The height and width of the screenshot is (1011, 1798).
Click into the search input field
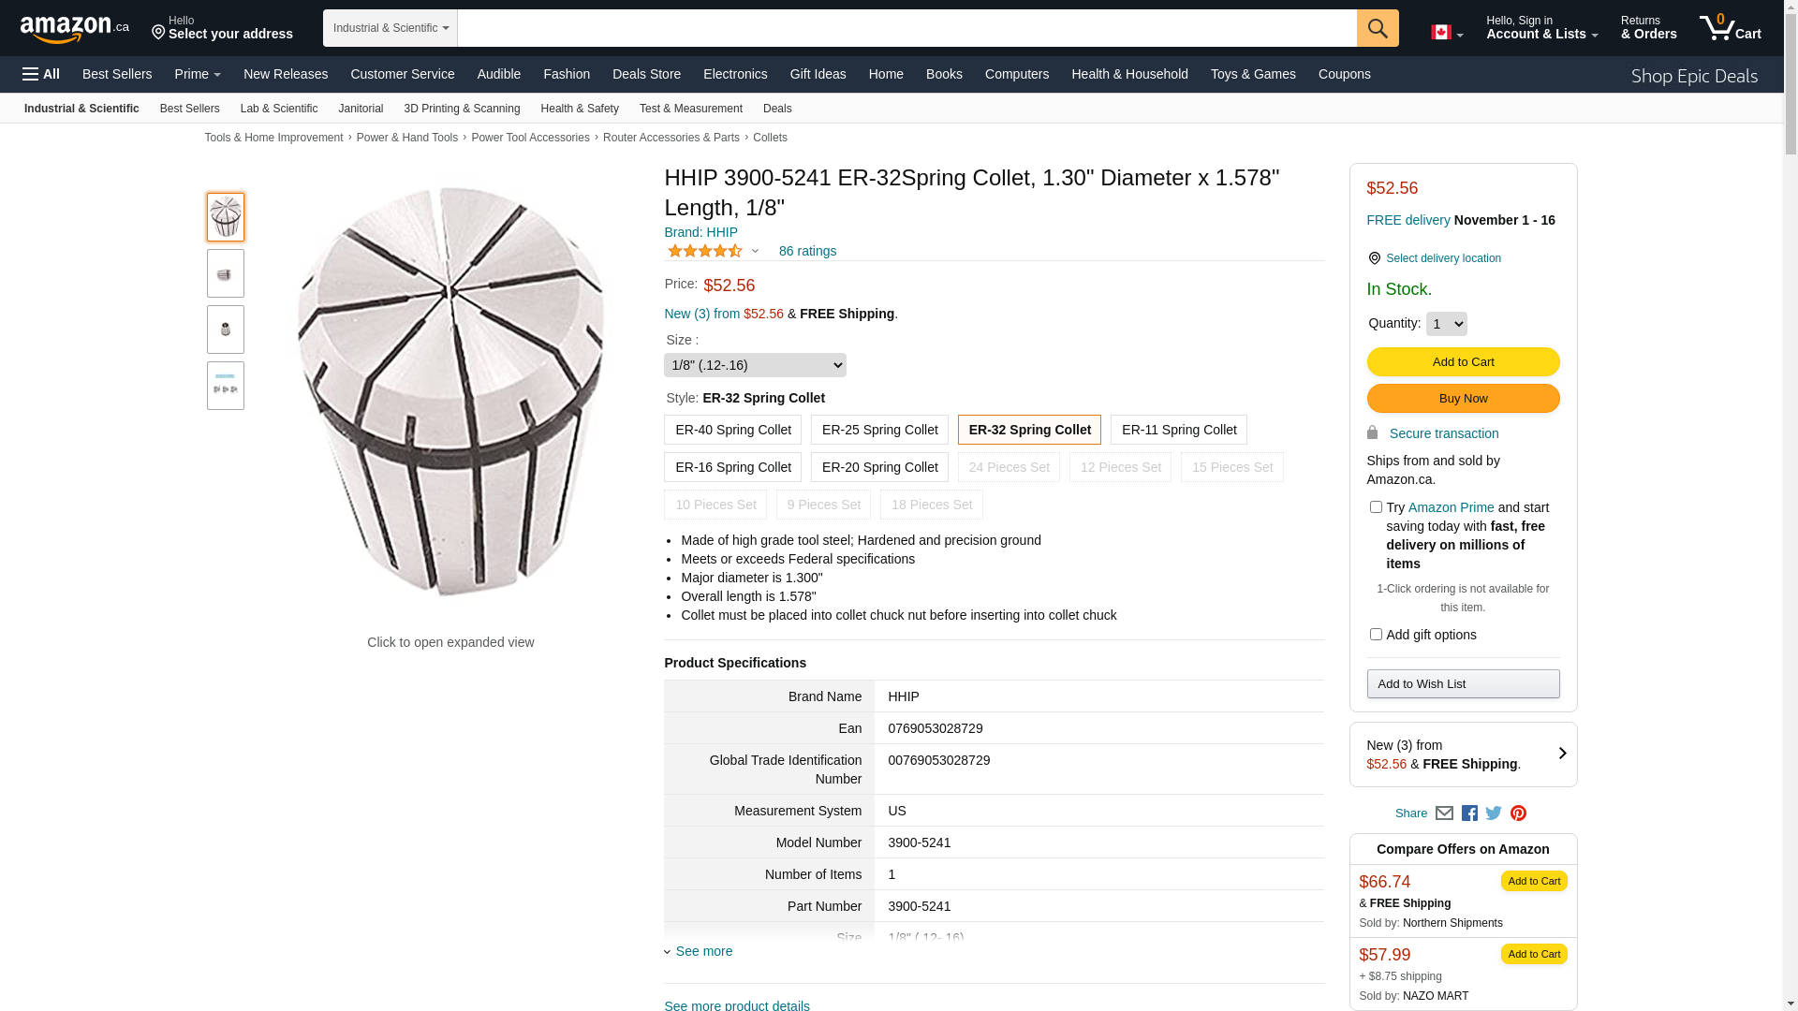(906, 28)
